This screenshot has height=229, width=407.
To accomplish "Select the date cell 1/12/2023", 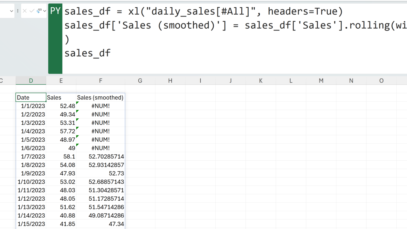I will coord(31,199).
